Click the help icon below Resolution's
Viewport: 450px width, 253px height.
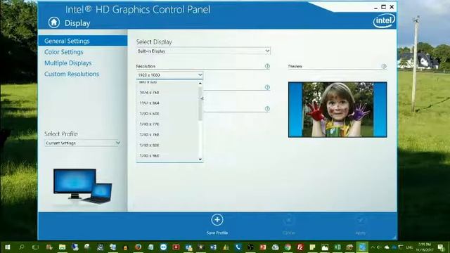pyautogui.click(x=267, y=87)
